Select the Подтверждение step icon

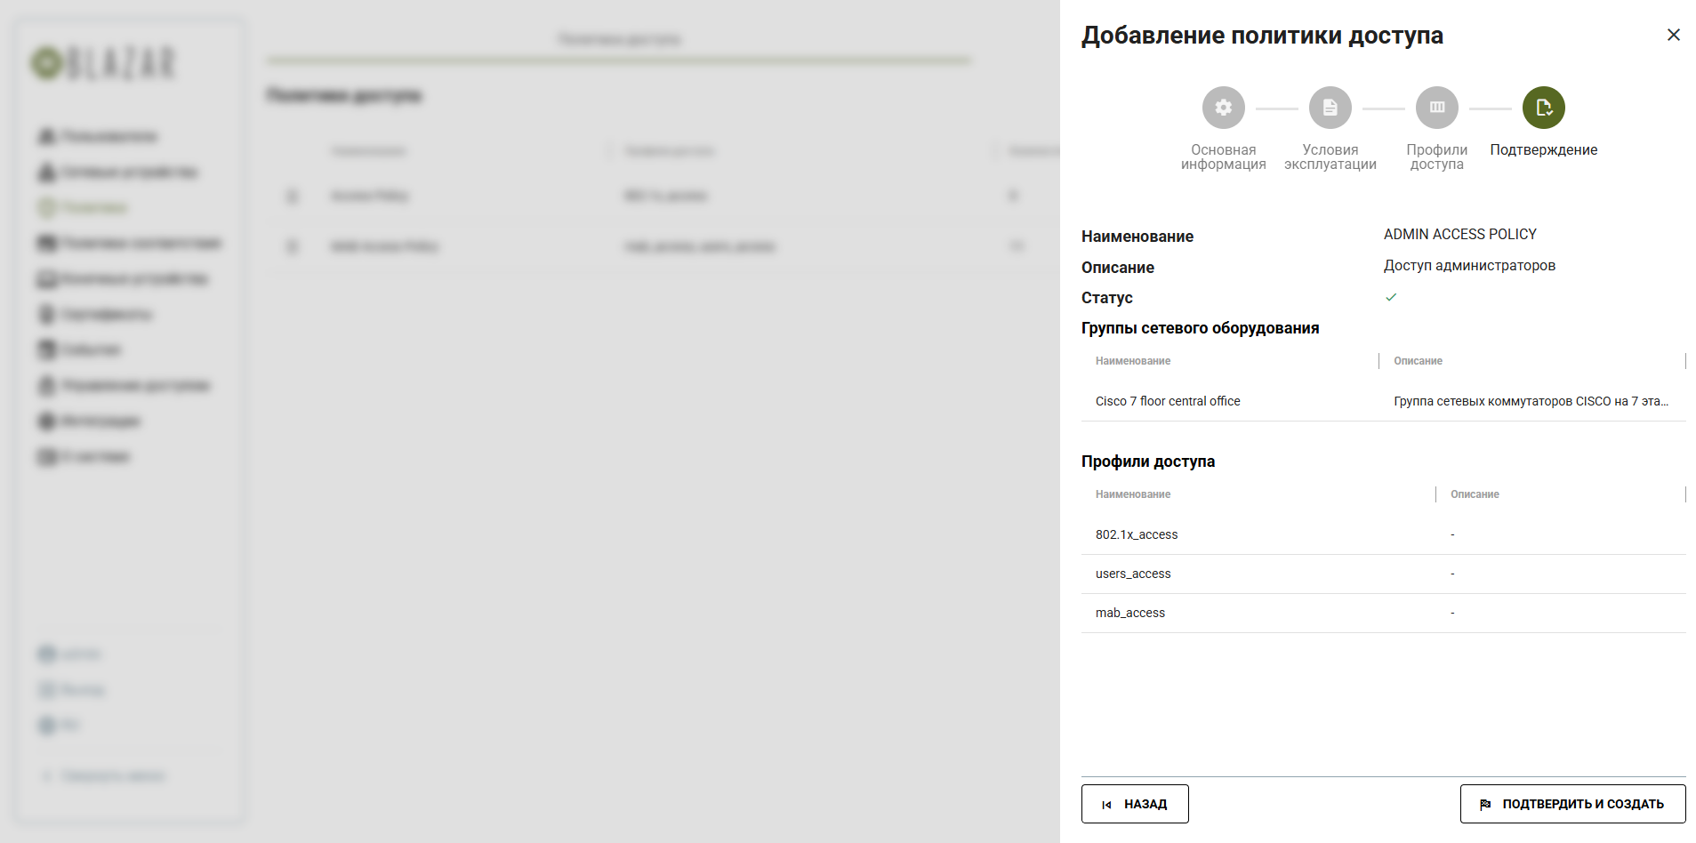(x=1544, y=108)
